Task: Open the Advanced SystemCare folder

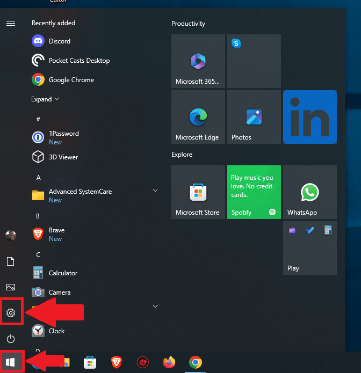Action: 72,195
